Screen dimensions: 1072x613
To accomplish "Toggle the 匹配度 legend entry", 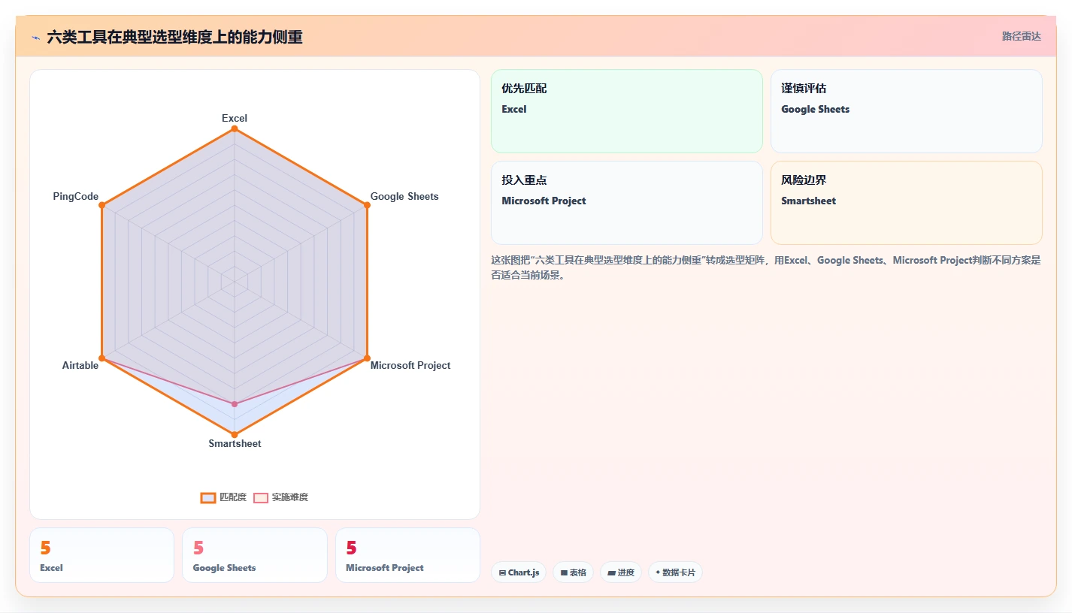I will pos(223,497).
